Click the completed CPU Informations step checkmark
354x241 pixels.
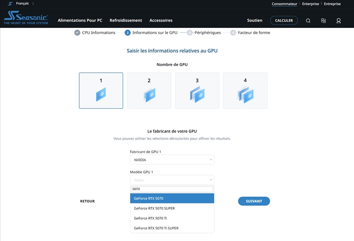point(77,33)
